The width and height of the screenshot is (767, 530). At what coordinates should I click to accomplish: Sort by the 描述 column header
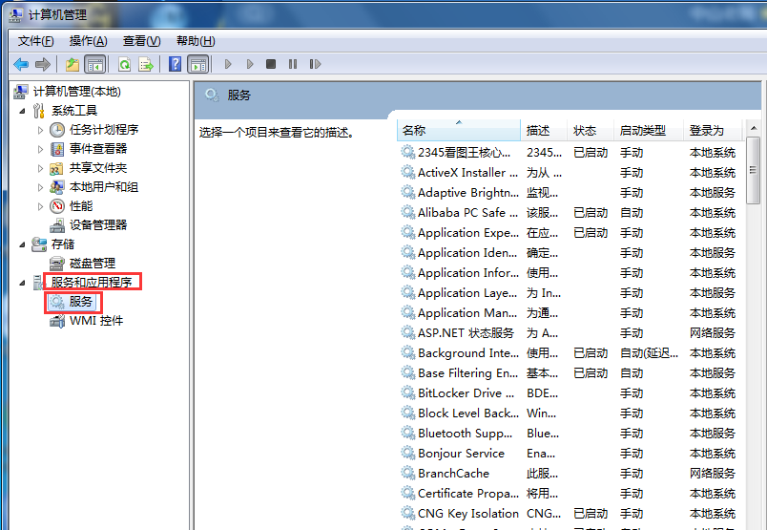pos(544,130)
